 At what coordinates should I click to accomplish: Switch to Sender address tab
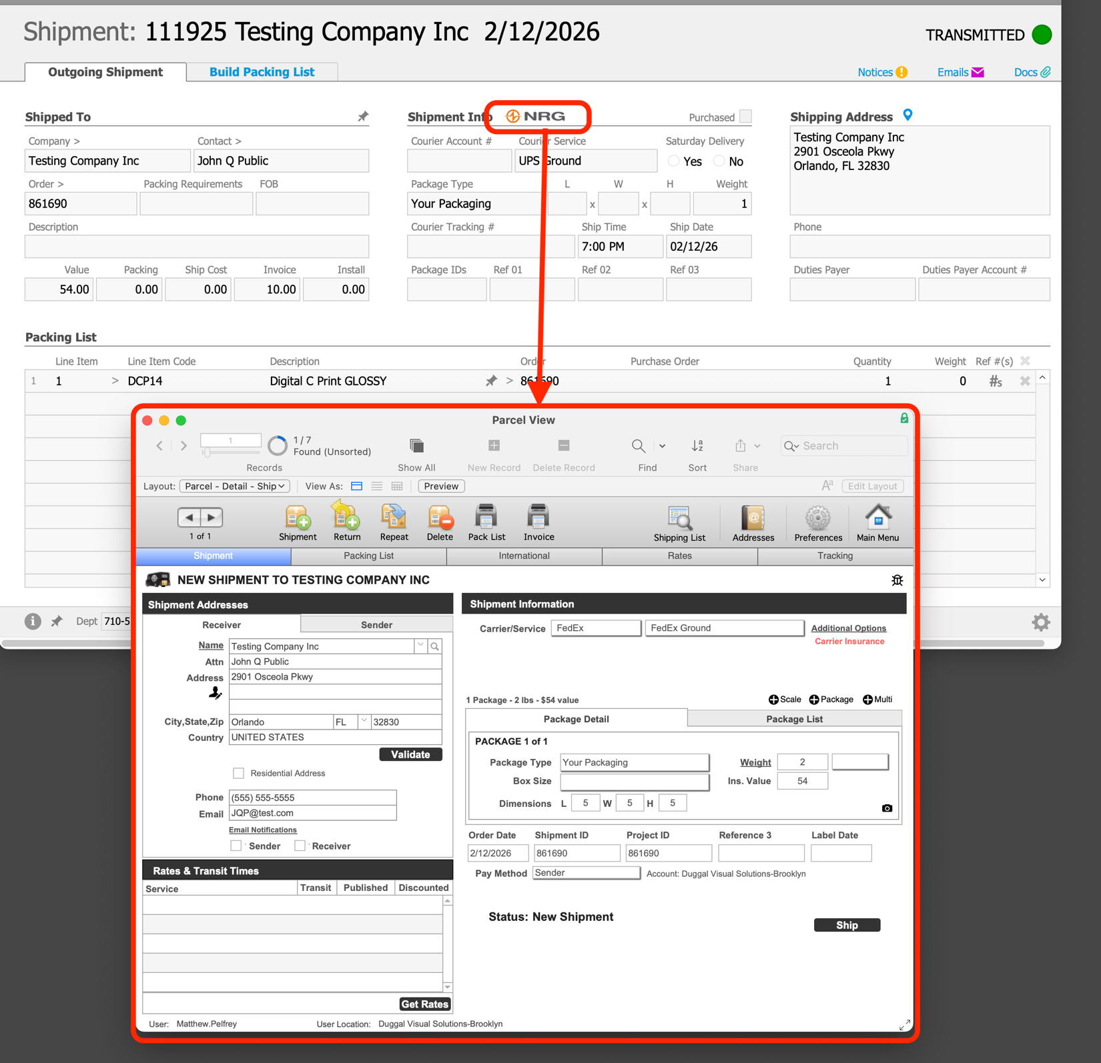coord(376,625)
